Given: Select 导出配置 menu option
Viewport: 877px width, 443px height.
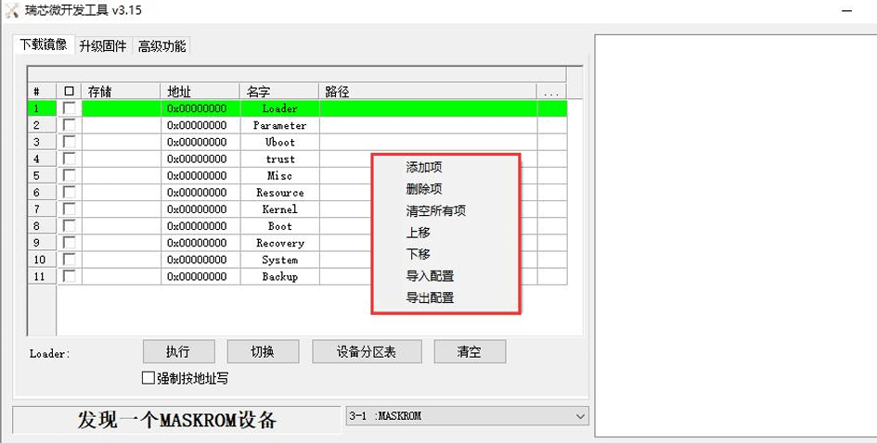Looking at the screenshot, I should 430,298.
